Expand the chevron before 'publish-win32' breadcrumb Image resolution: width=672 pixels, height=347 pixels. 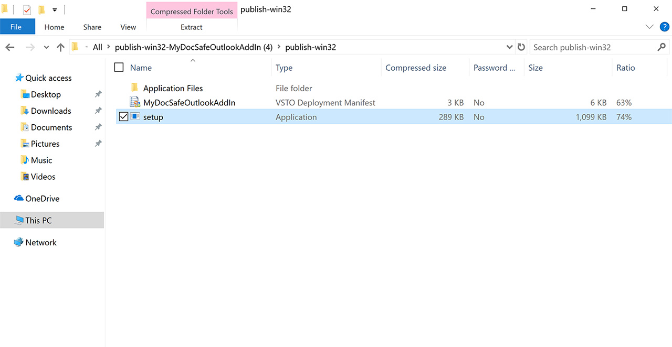click(x=279, y=47)
